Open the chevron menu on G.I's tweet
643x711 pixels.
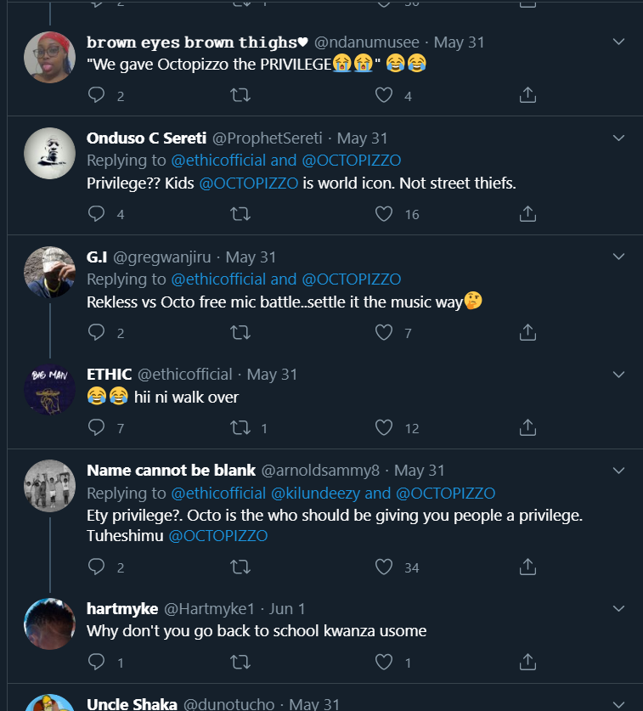click(x=619, y=257)
